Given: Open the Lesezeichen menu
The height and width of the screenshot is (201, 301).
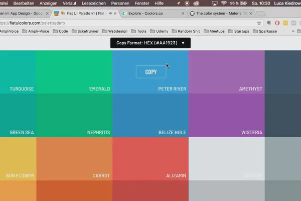Looking at the screenshot, I should tap(94, 4).
